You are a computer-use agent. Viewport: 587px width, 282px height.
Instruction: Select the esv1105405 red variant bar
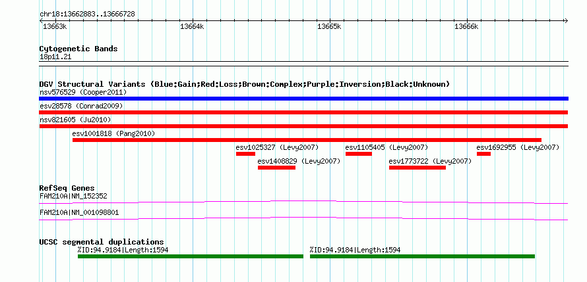(x=359, y=154)
